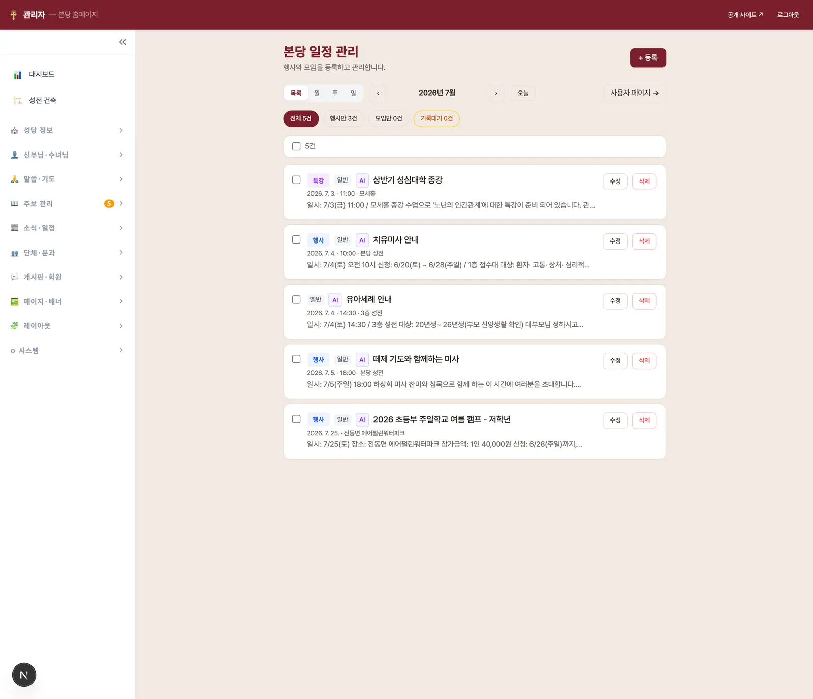This screenshot has height=699, width=813.
Task: Toggle the select-all 5건 checkbox
Action: (296, 146)
